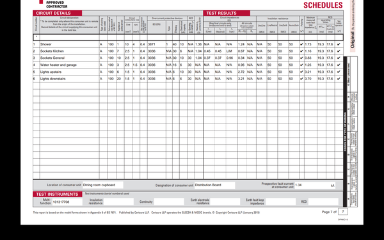This screenshot has width=384, height=240.
Task: Click the Lights downstairs polarity checkmark
Action: point(301,79)
